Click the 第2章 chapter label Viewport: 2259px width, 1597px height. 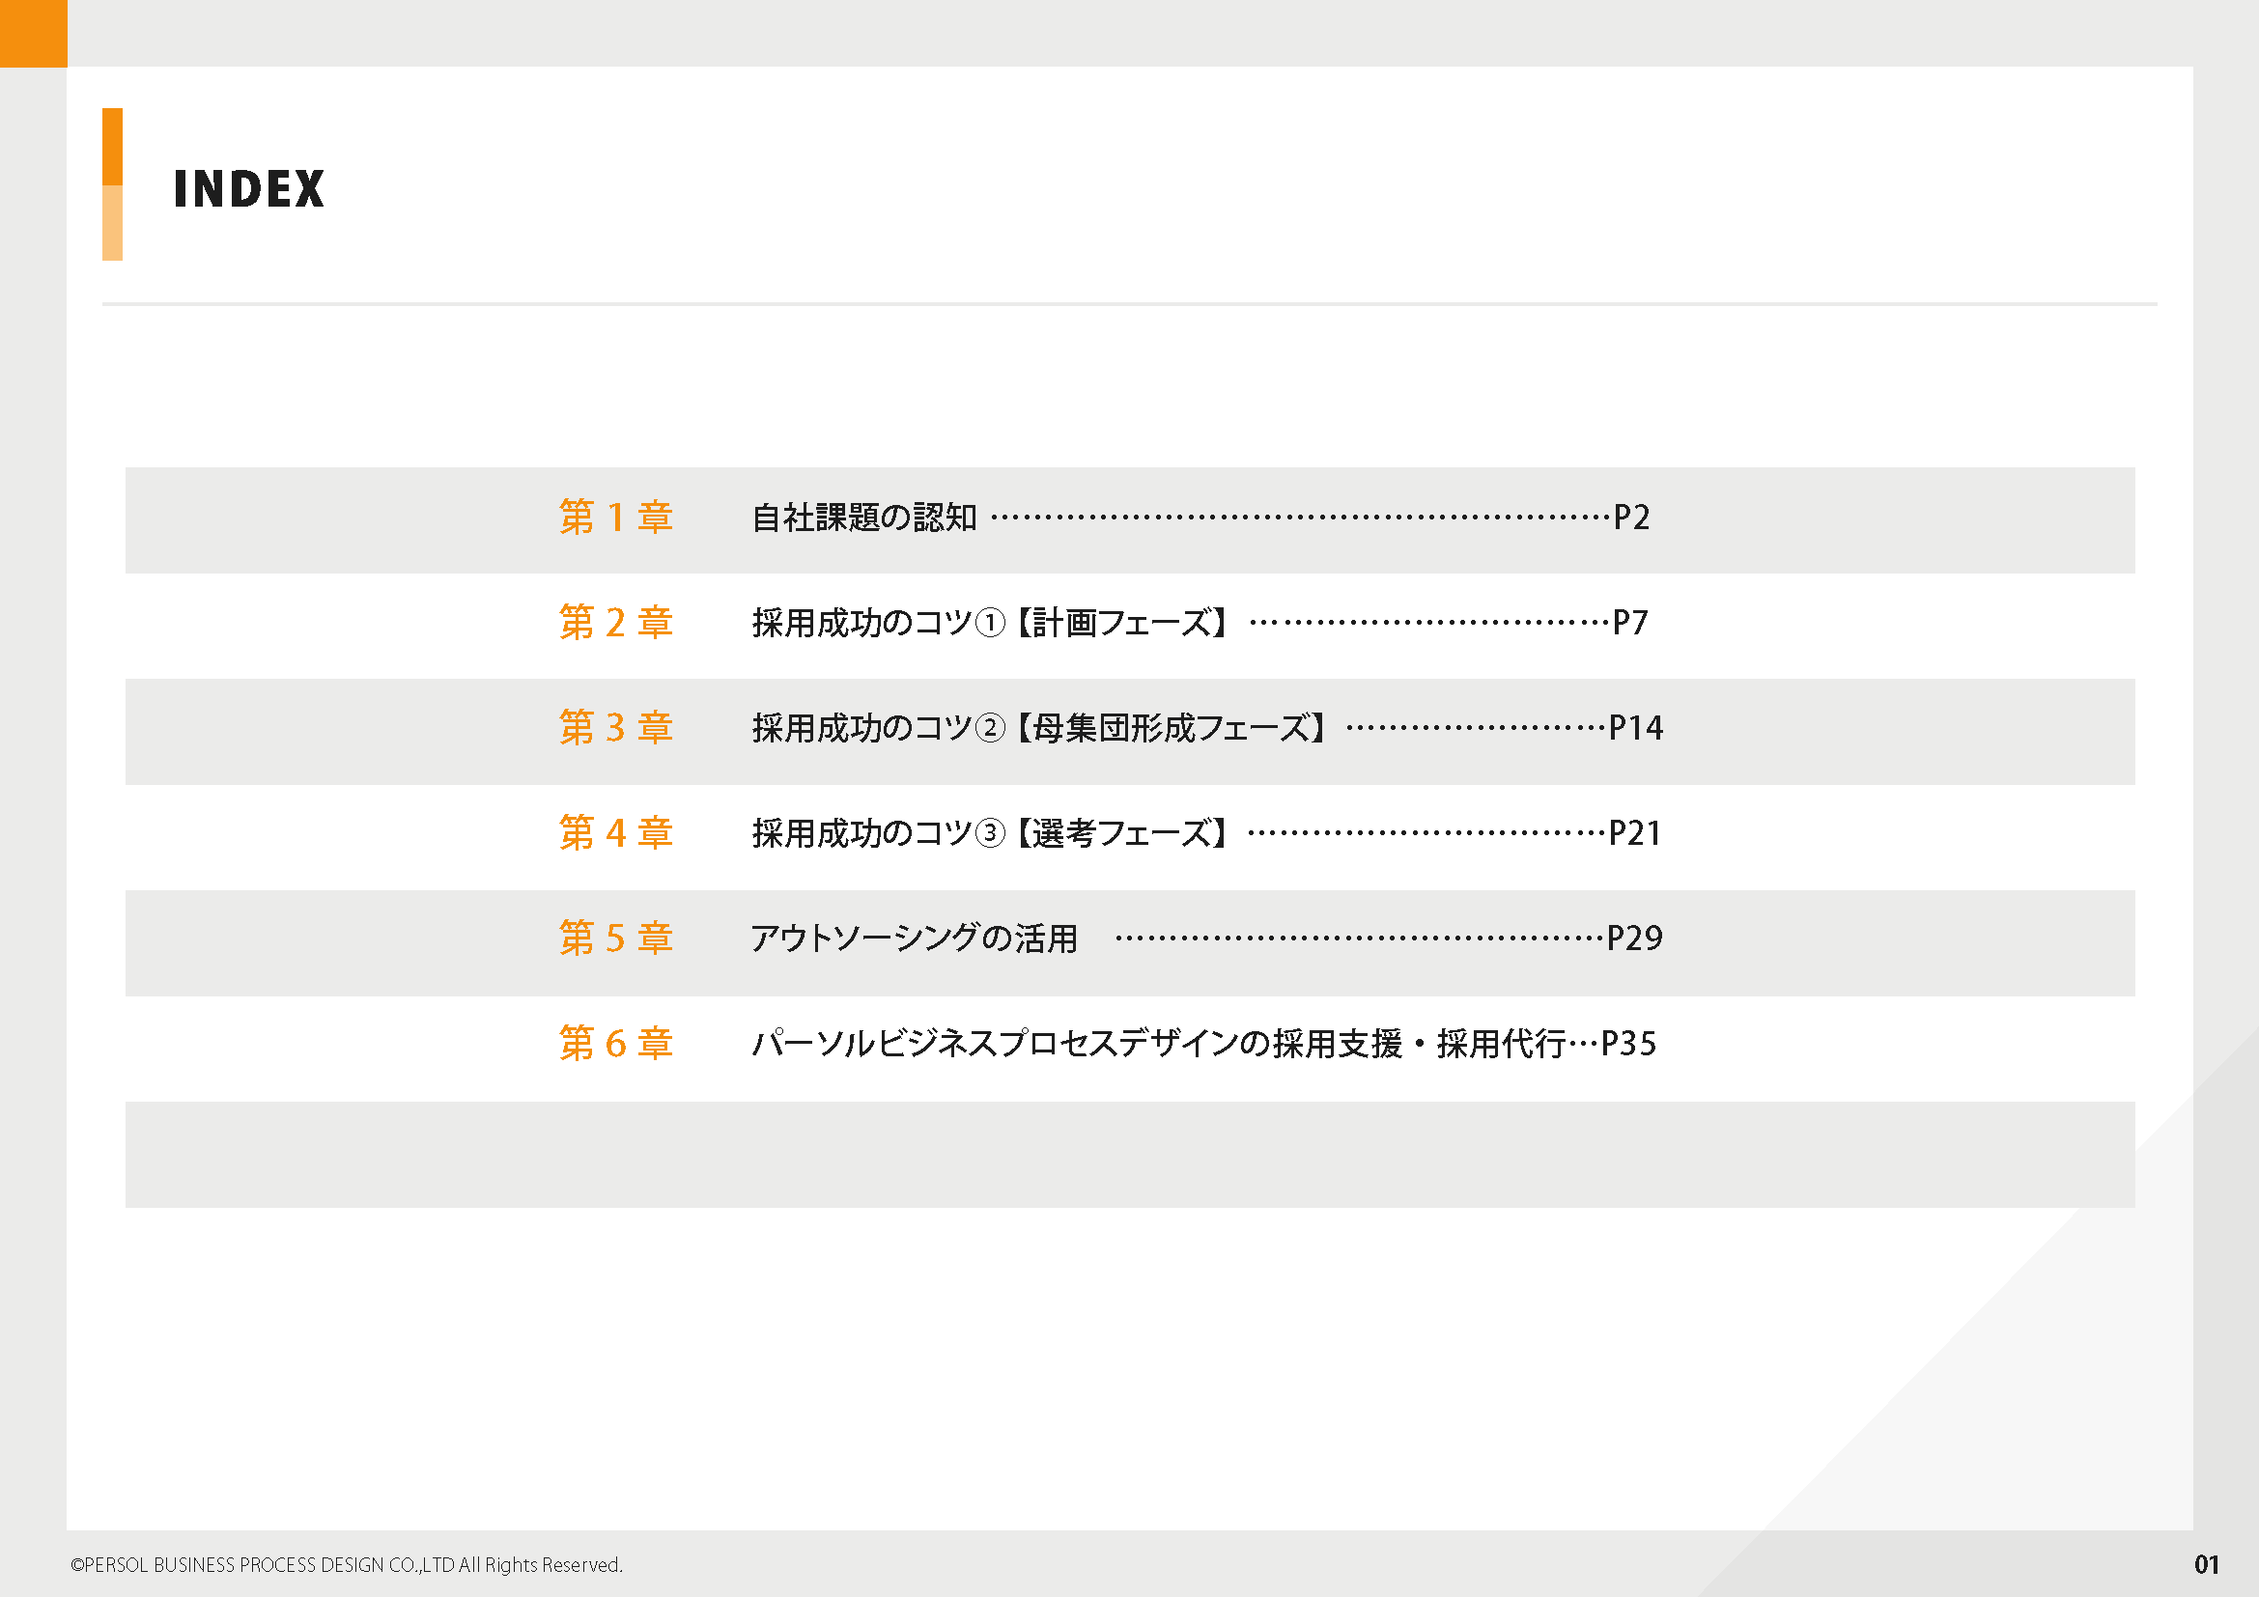(x=616, y=623)
